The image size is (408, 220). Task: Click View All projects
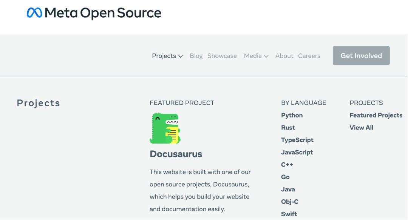click(362, 128)
